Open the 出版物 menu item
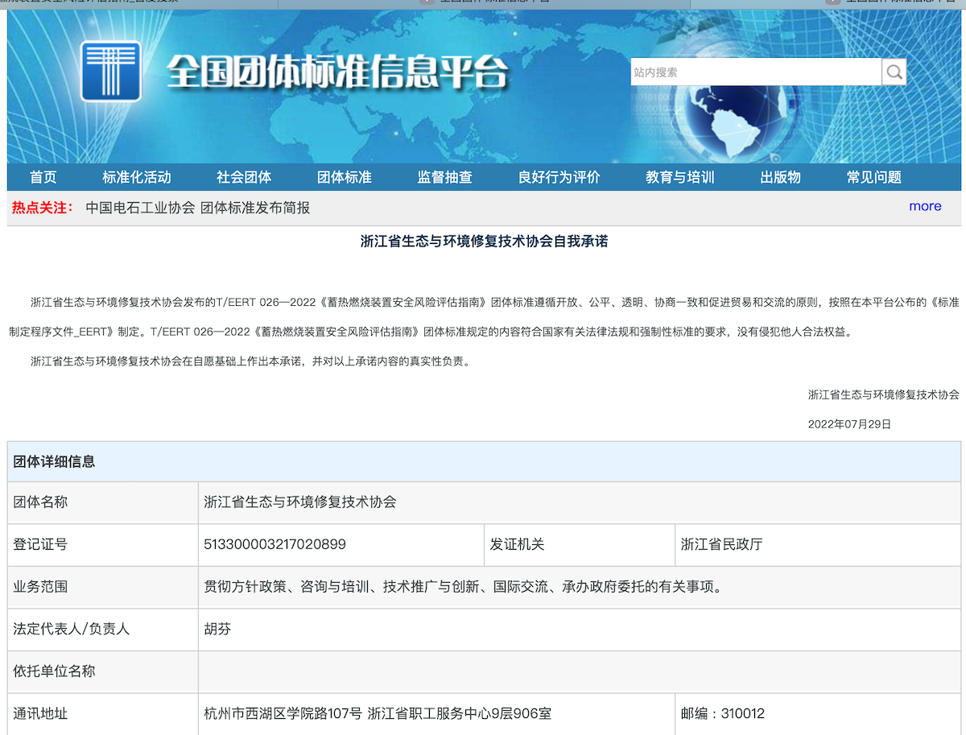The height and width of the screenshot is (735, 966). pyautogui.click(x=780, y=177)
